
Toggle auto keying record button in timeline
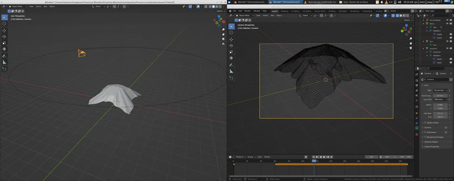[x=306, y=157]
